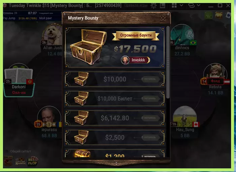
Task: Open Bet Flop side game icon
Action: coord(33,161)
